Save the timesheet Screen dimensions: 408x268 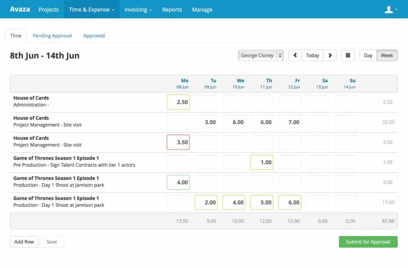coord(52,242)
